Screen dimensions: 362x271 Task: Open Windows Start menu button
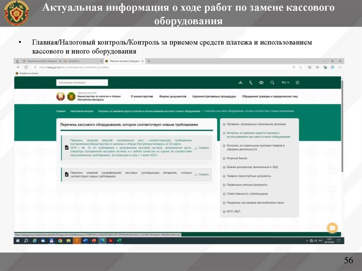coord(18,241)
